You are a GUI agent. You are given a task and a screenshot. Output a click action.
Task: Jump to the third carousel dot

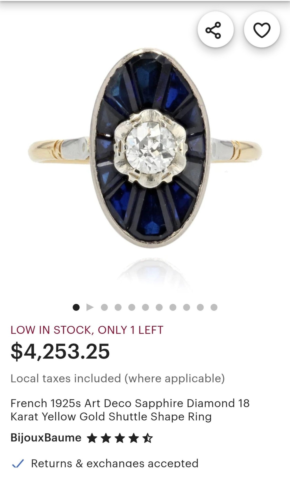[104, 307]
